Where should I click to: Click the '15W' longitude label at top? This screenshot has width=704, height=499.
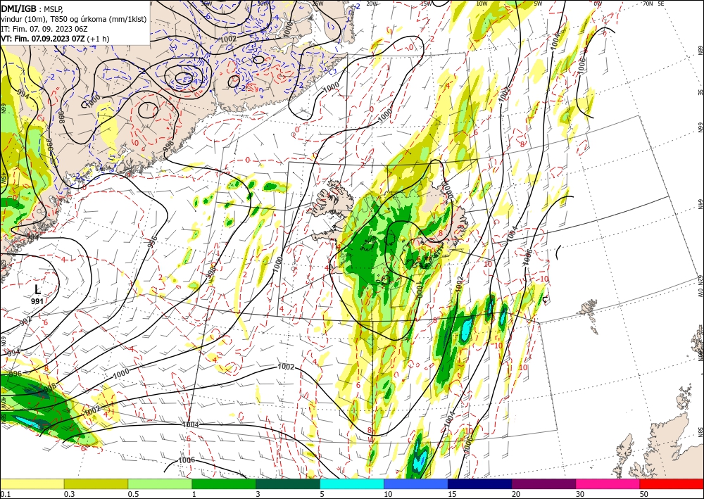click(427, 4)
